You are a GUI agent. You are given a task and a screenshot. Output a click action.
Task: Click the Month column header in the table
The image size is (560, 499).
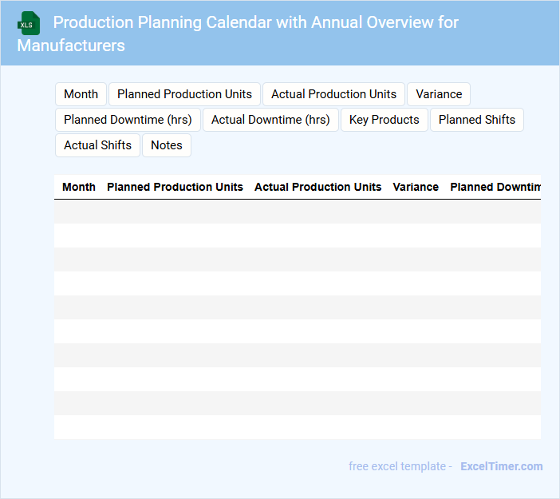click(x=79, y=187)
